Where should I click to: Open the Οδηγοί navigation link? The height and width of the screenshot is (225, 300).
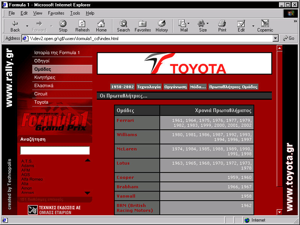point(62,61)
